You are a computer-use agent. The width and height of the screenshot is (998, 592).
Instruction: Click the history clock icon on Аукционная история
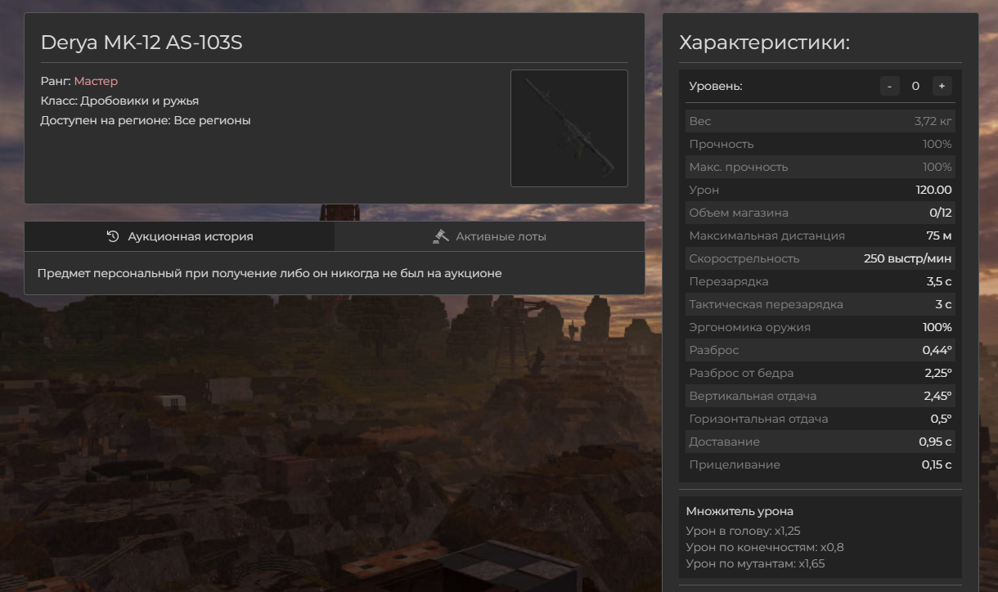pyautogui.click(x=113, y=236)
